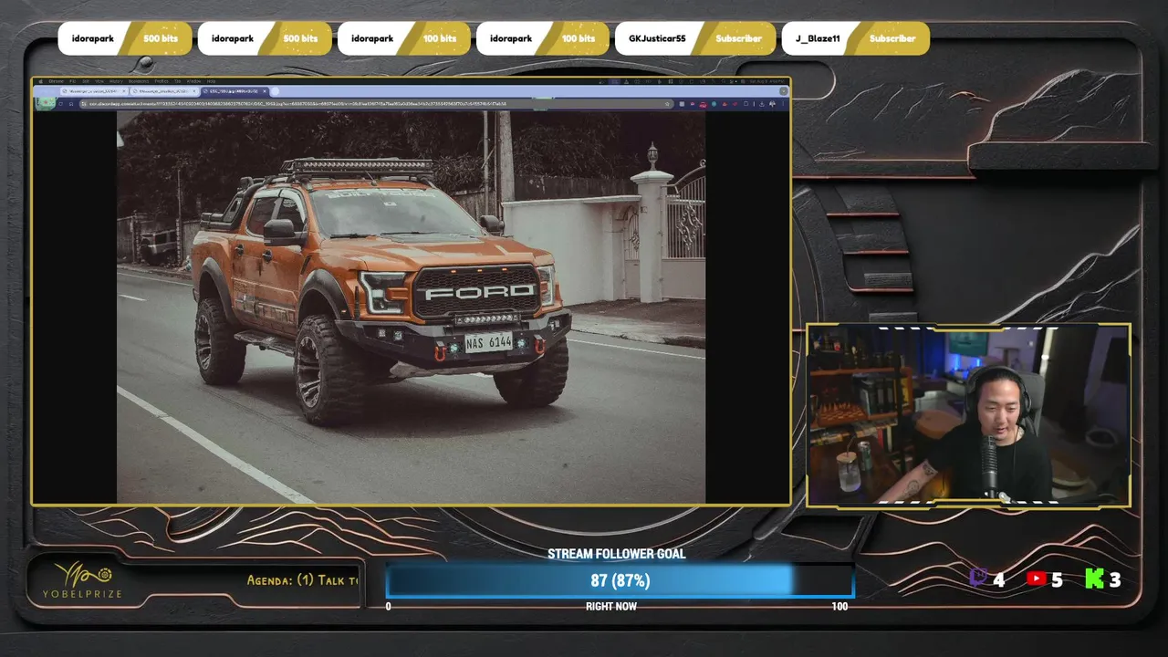Click the YouTube viewer count icon

coord(1036,579)
